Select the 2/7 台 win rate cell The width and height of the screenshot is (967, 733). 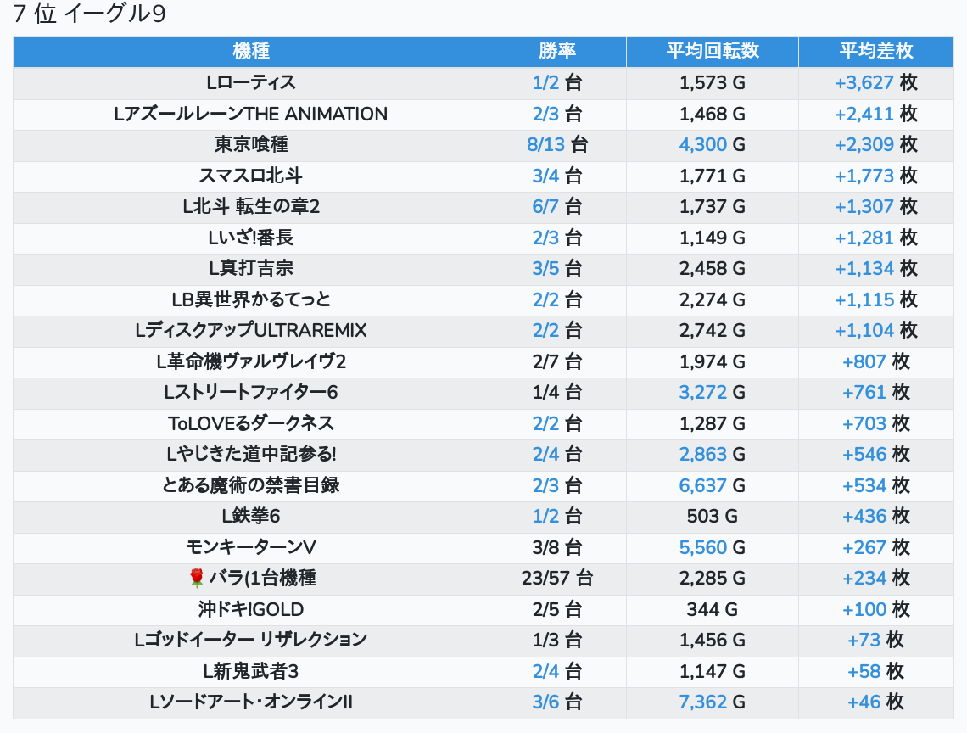[557, 361]
